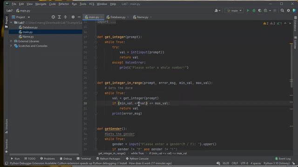Open the profiler run icon

266,11
